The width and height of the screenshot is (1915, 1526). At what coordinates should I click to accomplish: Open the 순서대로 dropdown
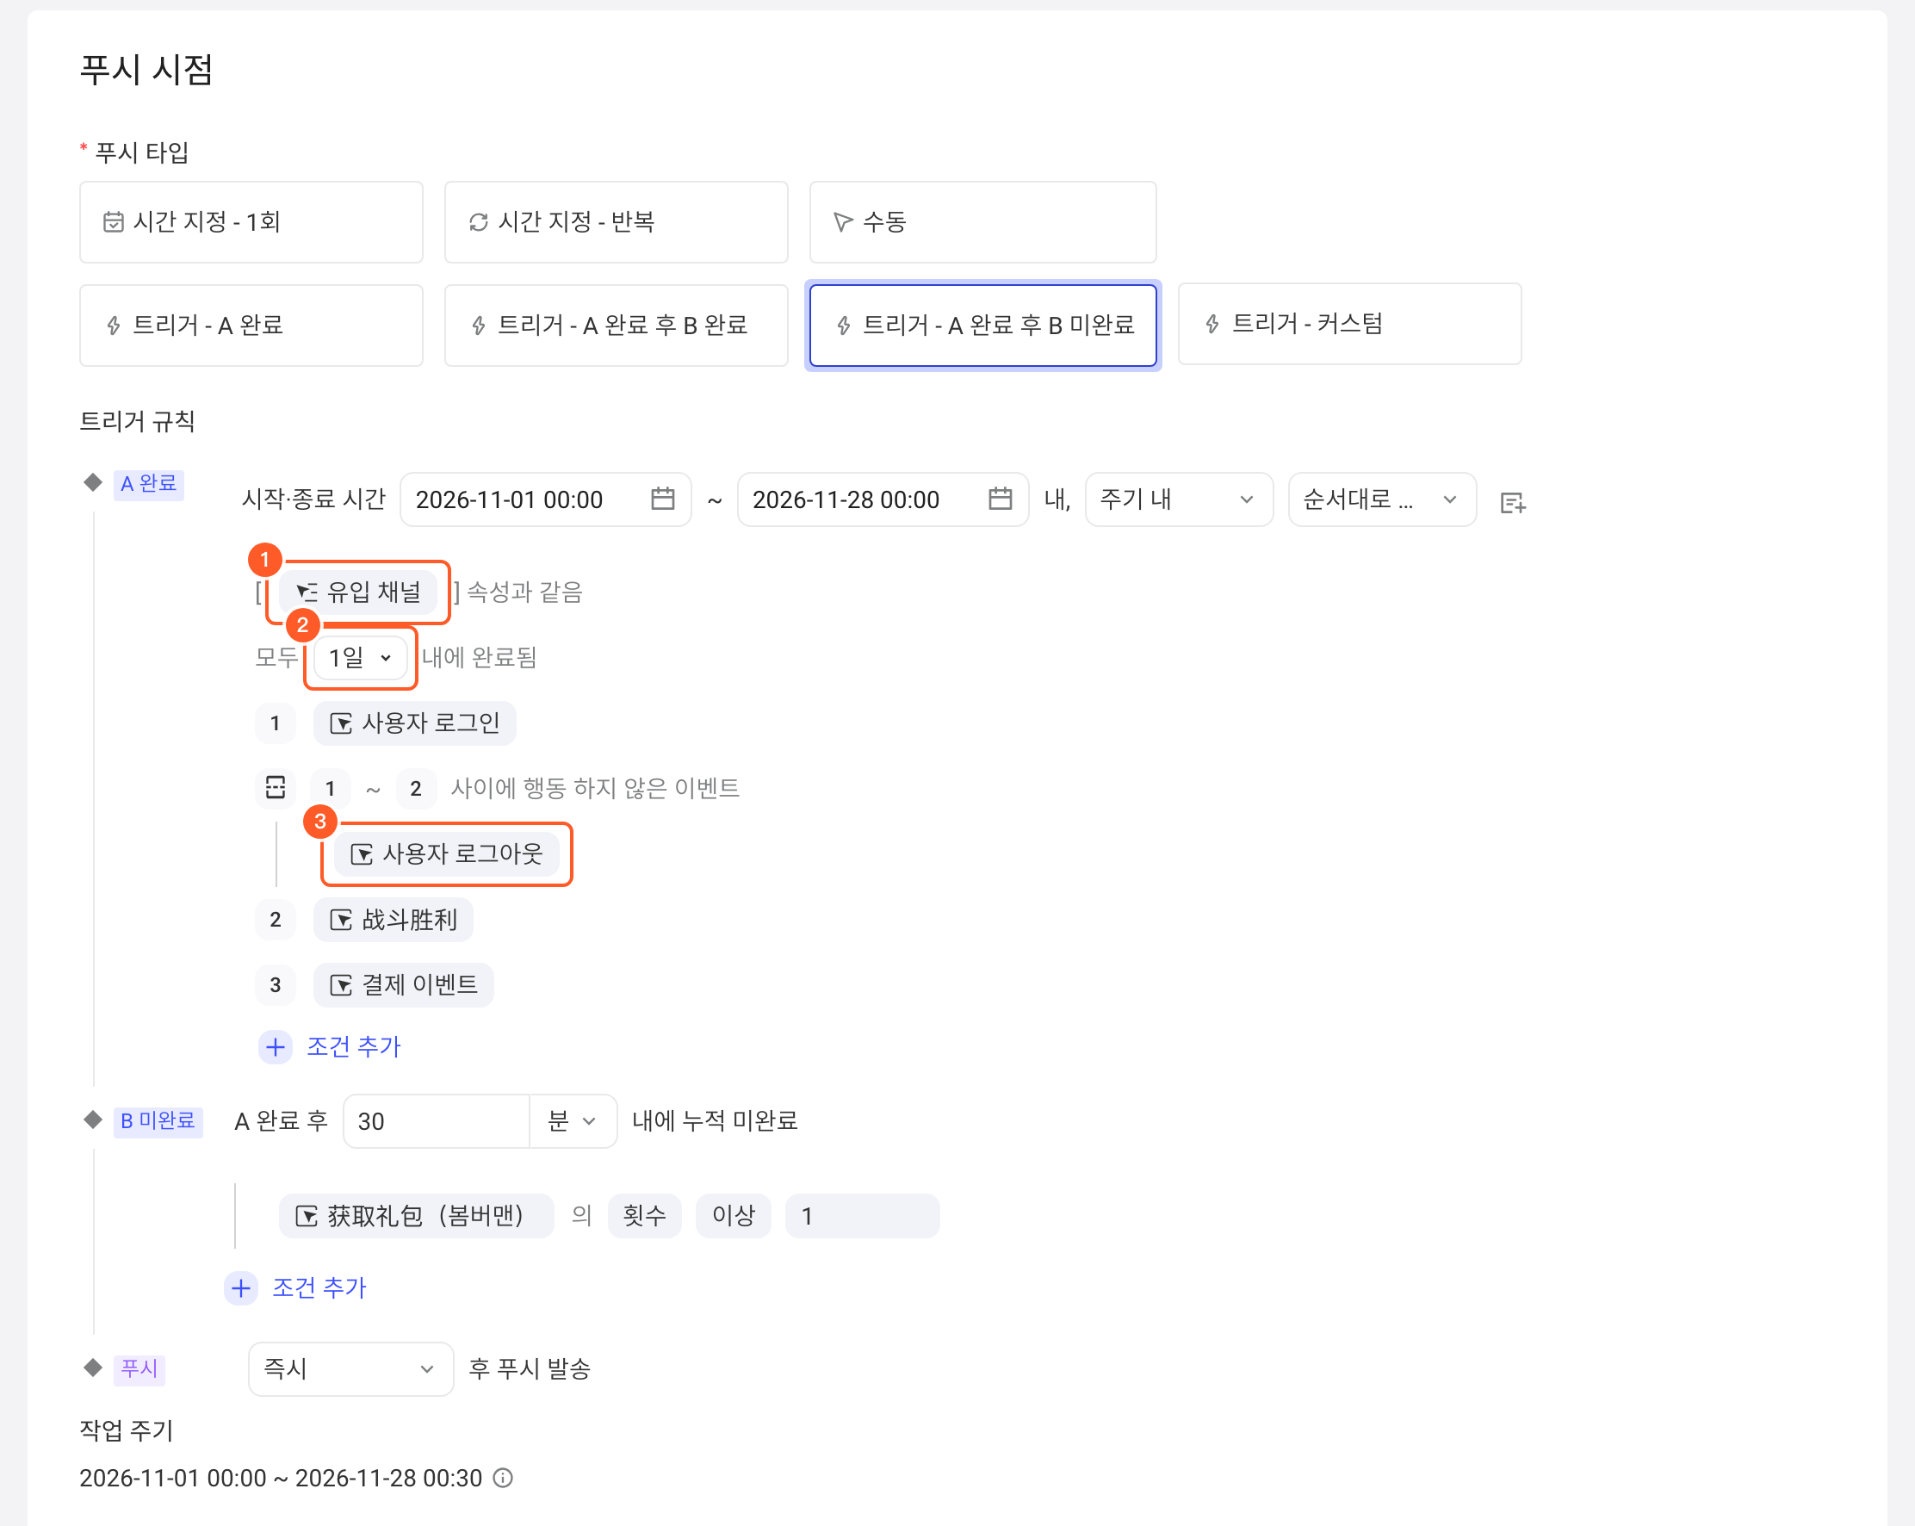(1382, 499)
